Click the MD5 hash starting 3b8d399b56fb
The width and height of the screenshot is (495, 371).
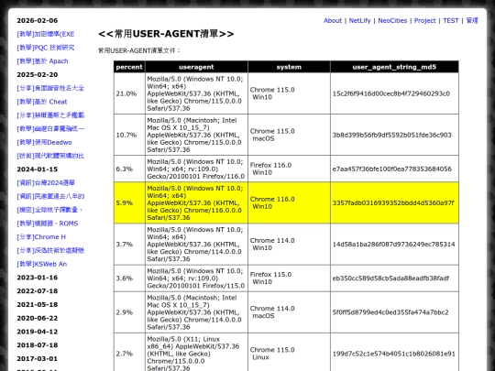391,135
